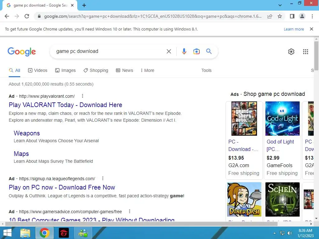This screenshot has height=239, width=319.
Task: Click Chrome icon in taskbar
Action: tap(45, 233)
